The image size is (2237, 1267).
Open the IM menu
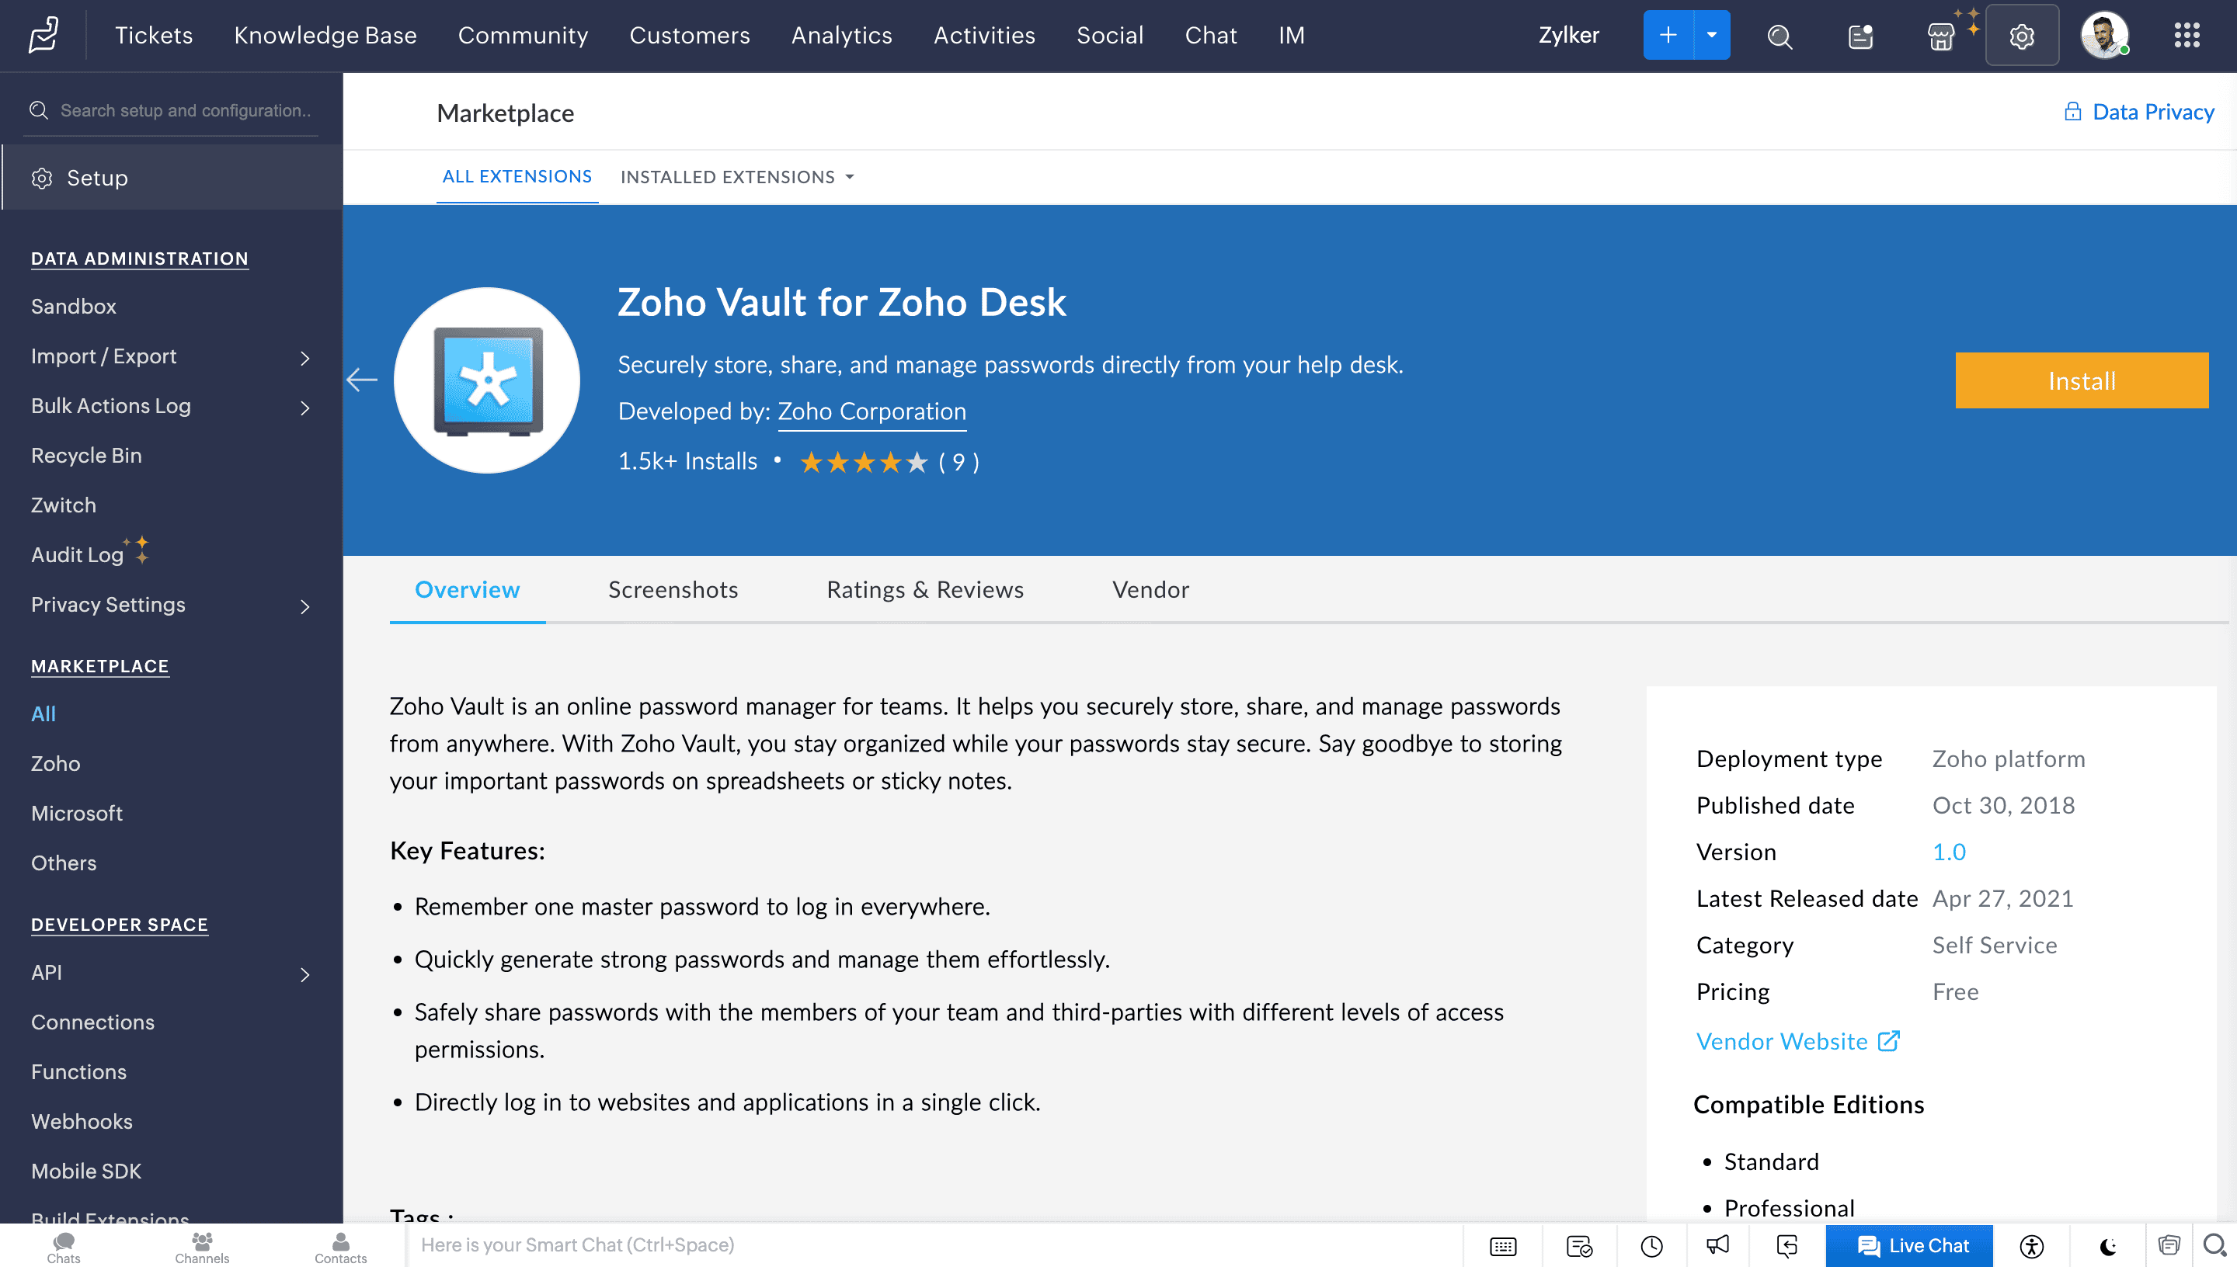pos(1291,35)
